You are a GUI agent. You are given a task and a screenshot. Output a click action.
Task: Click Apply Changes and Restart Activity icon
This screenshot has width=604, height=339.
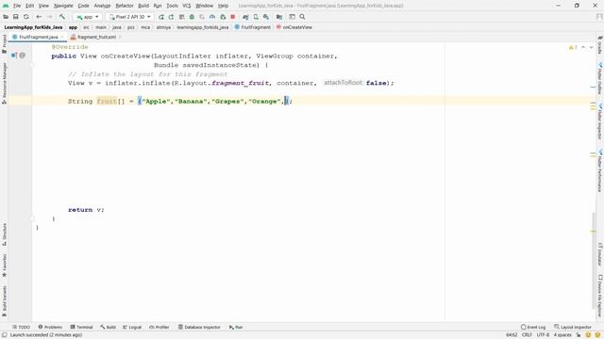click(172, 17)
